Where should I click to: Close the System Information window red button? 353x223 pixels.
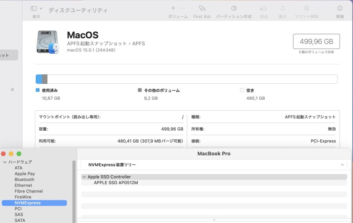[x=4, y=154]
